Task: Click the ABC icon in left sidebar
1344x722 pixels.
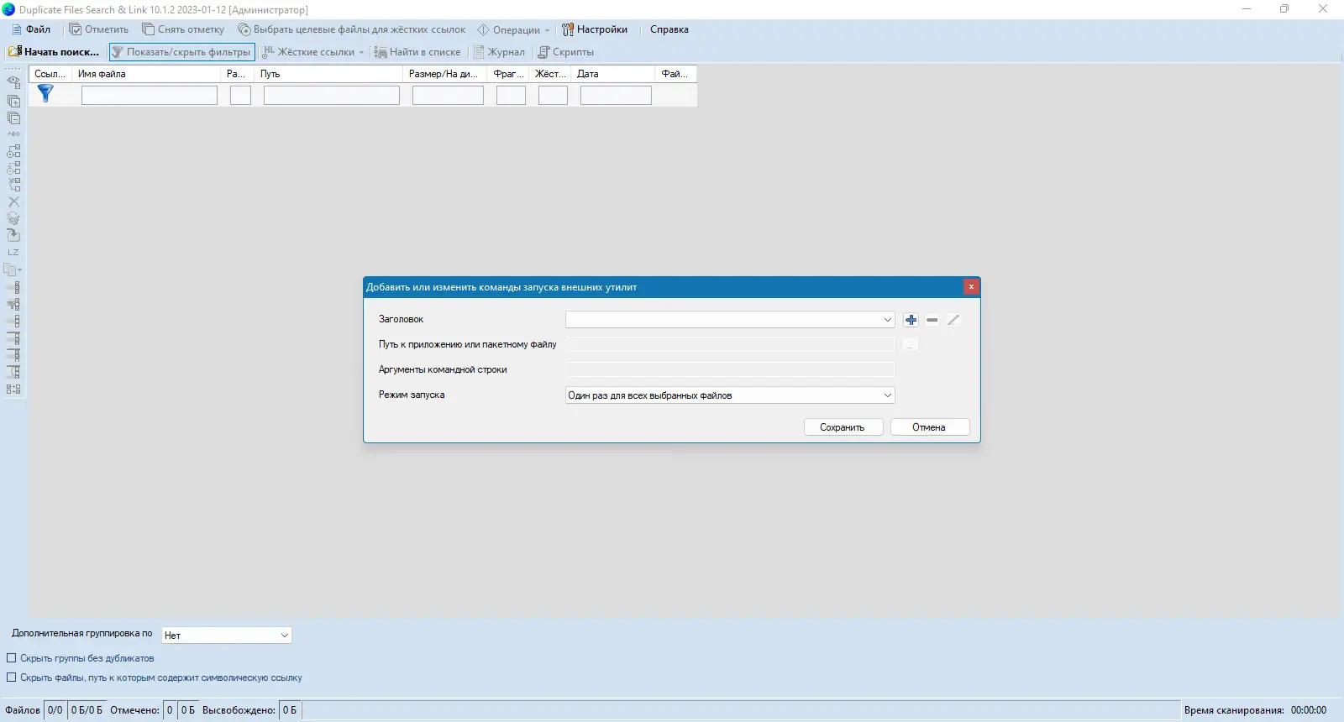Action: coord(13,133)
